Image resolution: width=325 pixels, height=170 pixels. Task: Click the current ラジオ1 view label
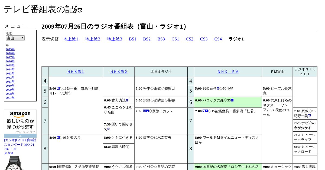pyautogui.click(x=236, y=39)
